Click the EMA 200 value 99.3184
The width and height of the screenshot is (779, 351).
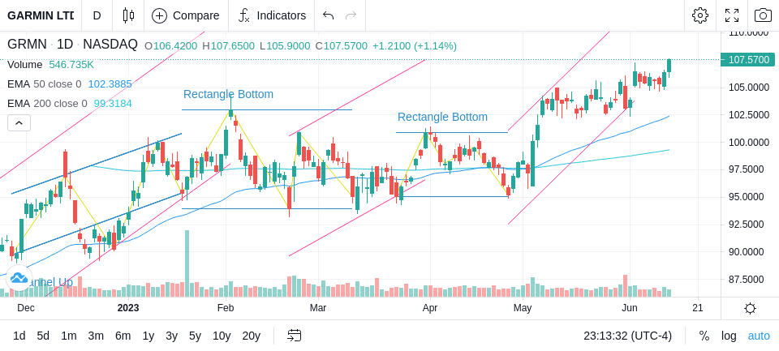pyautogui.click(x=113, y=104)
